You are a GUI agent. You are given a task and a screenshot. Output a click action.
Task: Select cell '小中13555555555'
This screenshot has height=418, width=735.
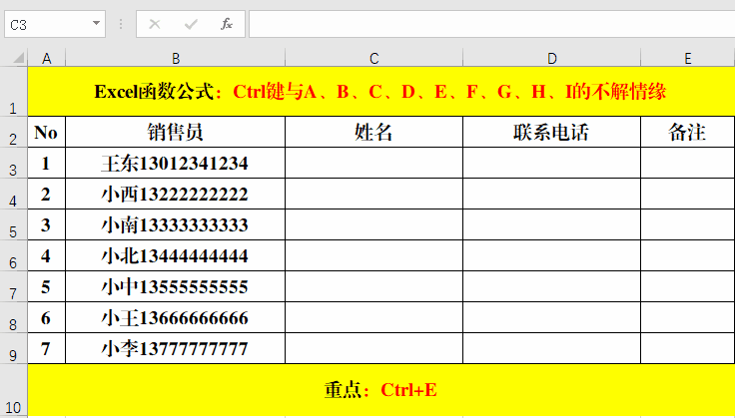176,286
